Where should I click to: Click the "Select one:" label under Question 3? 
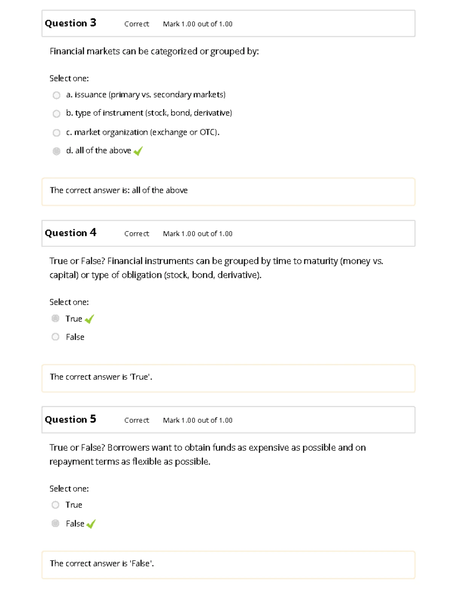point(69,78)
